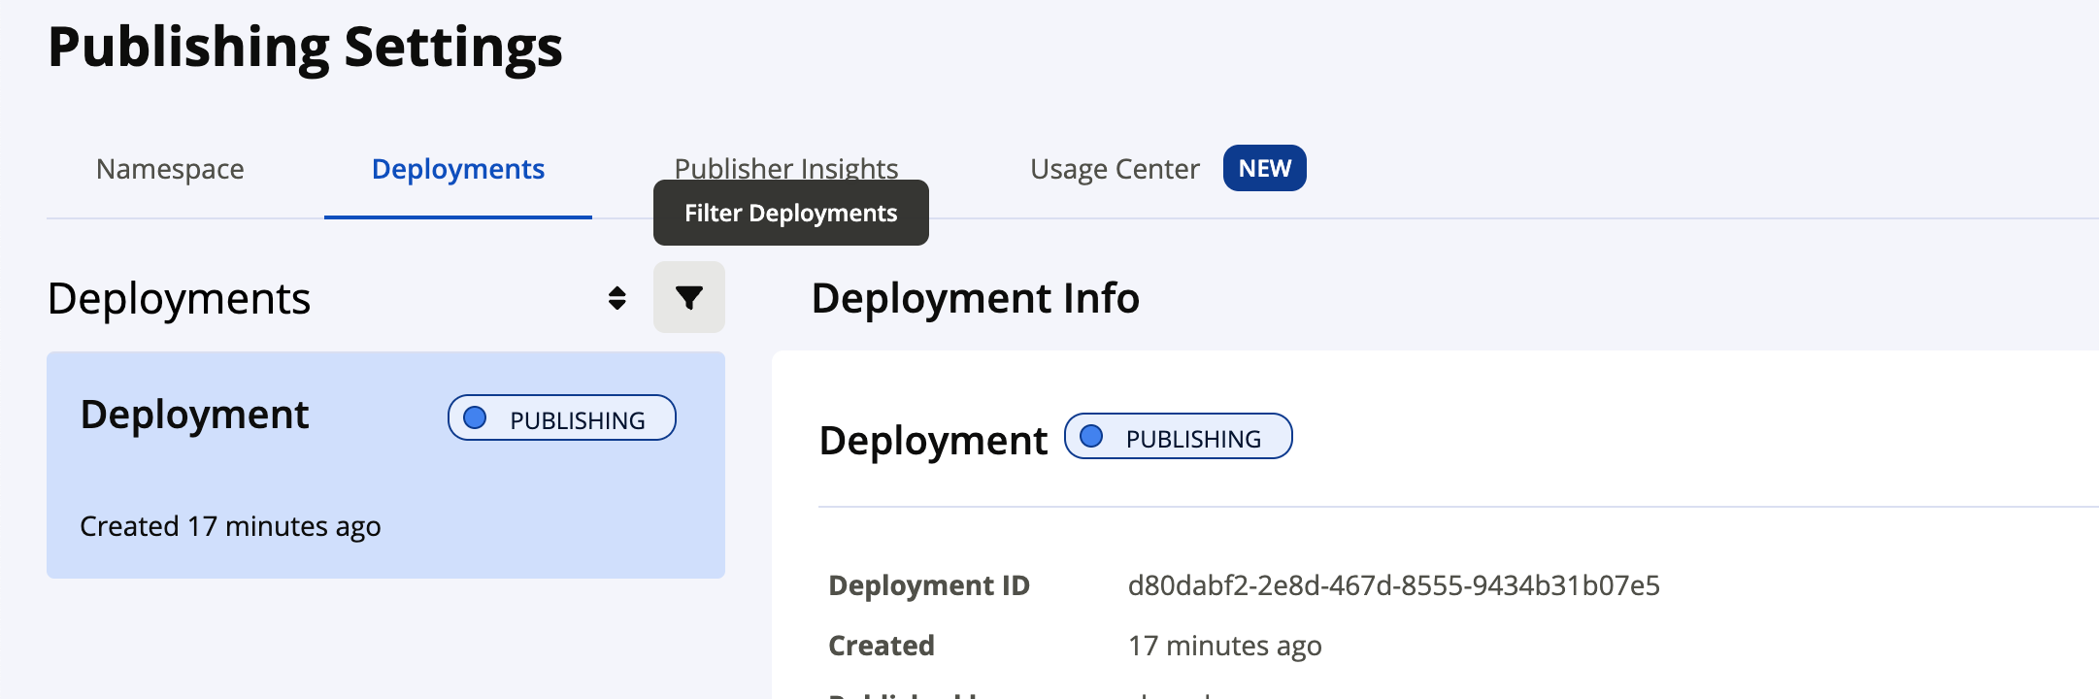Click the Deployment title in Info panel
This screenshot has width=2099, height=699.
(x=933, y=441)
